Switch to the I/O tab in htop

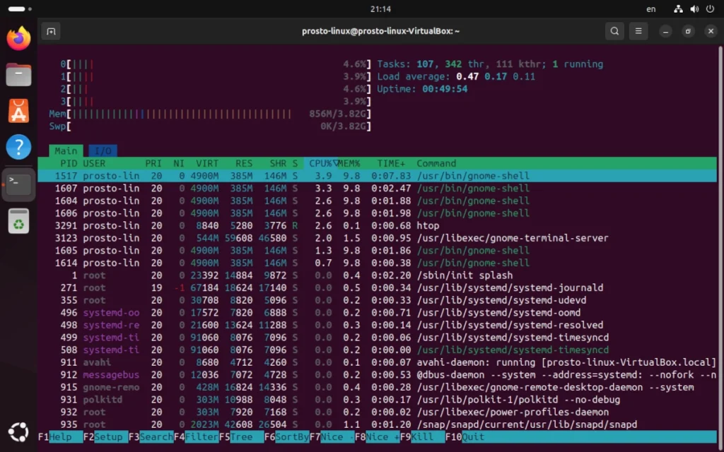103,151
